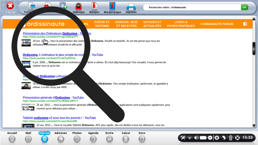Click thumbnail of 18 oct. Présentation video
Viewport: 258px width, 145px height.
26,43
